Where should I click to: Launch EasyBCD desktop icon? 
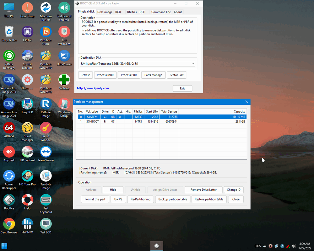(x=27, y=106)
